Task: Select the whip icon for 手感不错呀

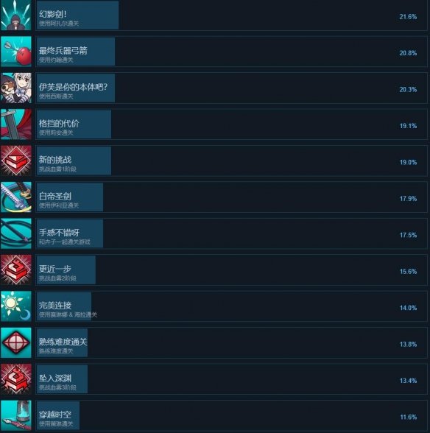Action: tap(16, 233)
